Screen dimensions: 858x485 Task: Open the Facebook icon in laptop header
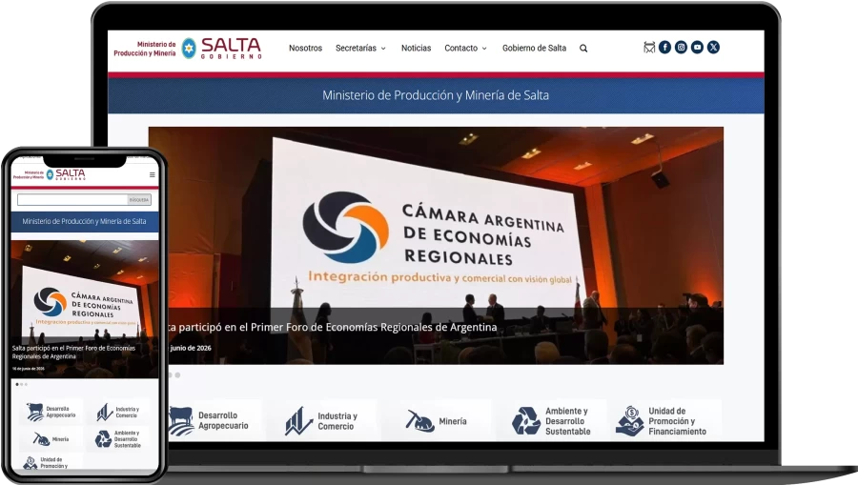(664, 48)
